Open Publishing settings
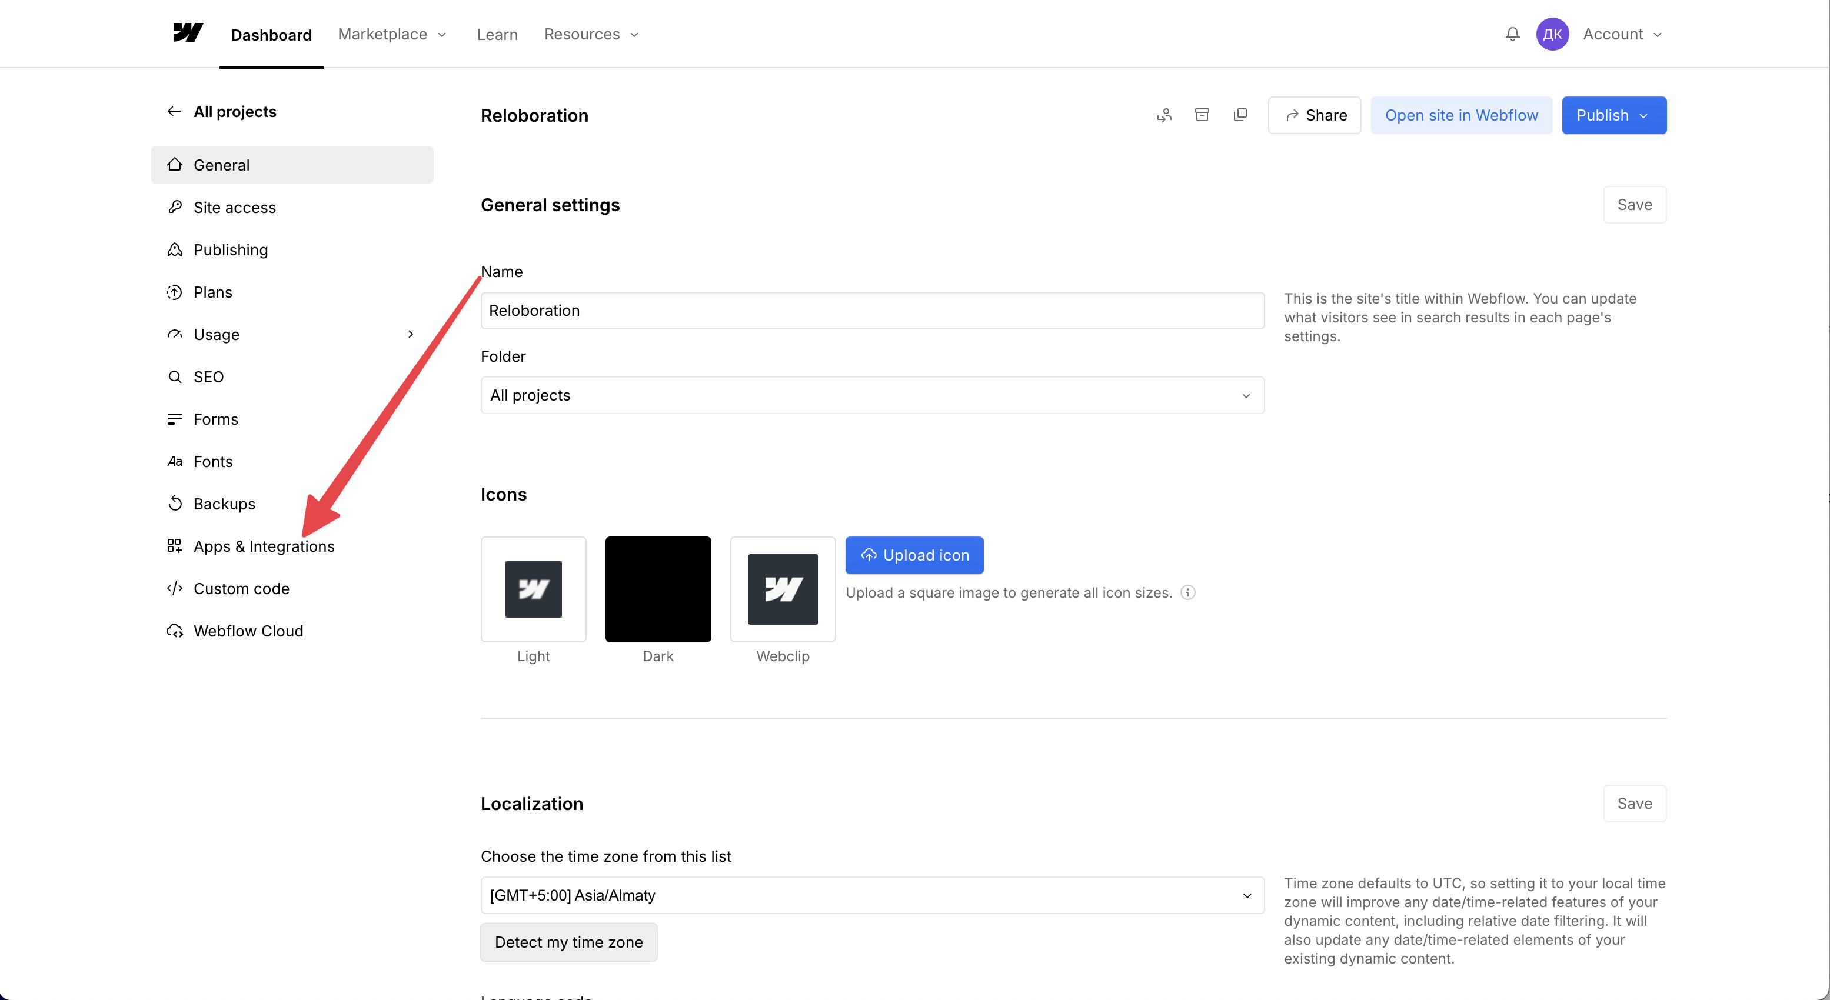1830x1000 pixels. pos(292,249)
